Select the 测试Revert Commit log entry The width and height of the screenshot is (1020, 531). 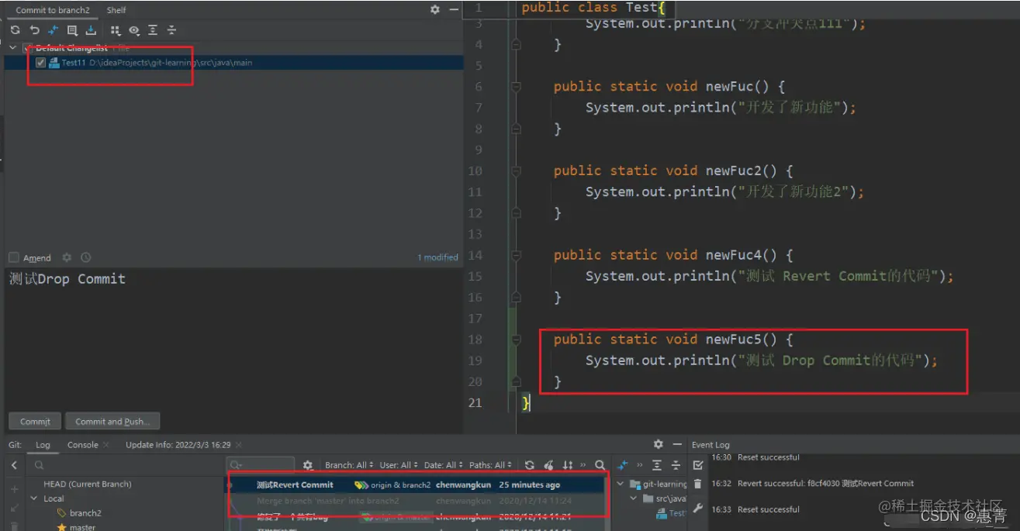[x=416, y=484]
